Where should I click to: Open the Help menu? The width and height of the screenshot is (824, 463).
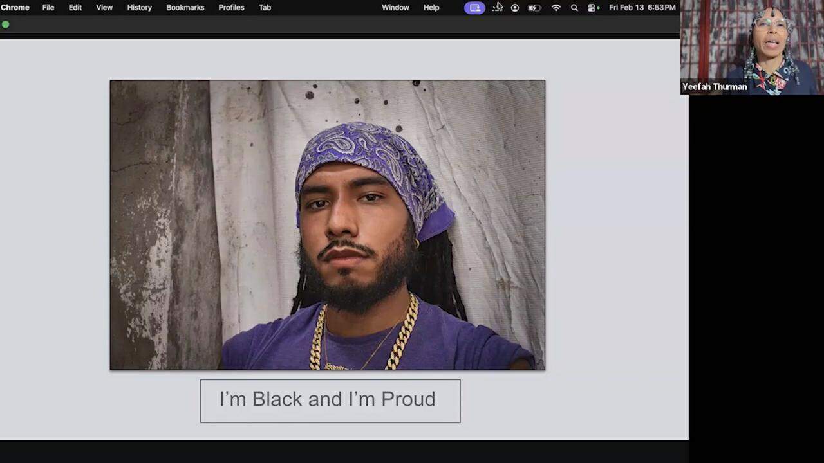[431, 8]
